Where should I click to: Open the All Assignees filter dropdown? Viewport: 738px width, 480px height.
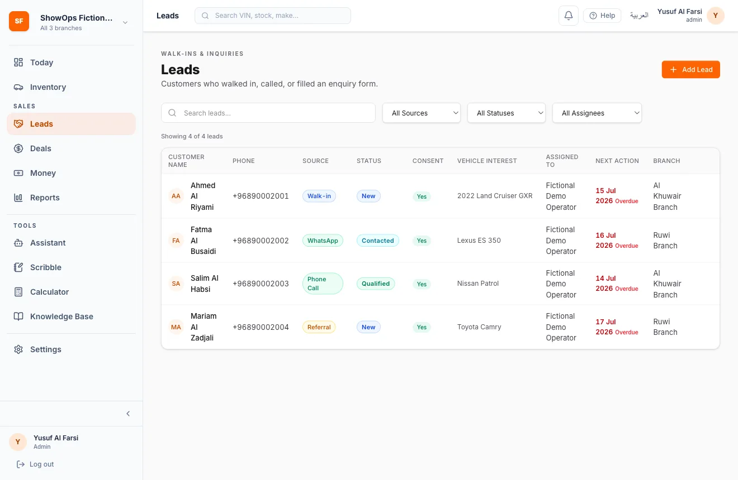pos(597,113)
